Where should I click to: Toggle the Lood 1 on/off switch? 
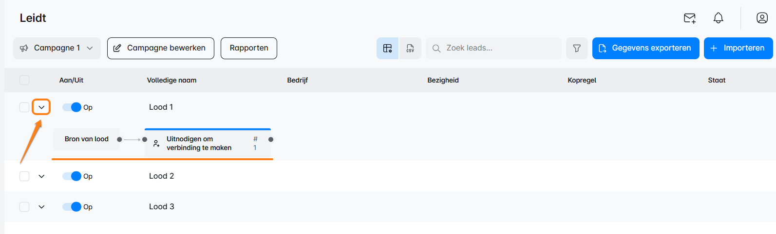(72, 107)
